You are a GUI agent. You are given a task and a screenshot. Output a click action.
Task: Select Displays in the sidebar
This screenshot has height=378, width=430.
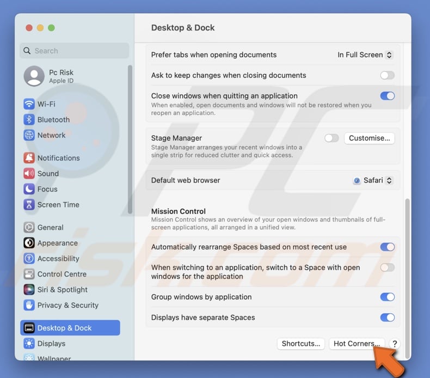(x=70, y=343)
